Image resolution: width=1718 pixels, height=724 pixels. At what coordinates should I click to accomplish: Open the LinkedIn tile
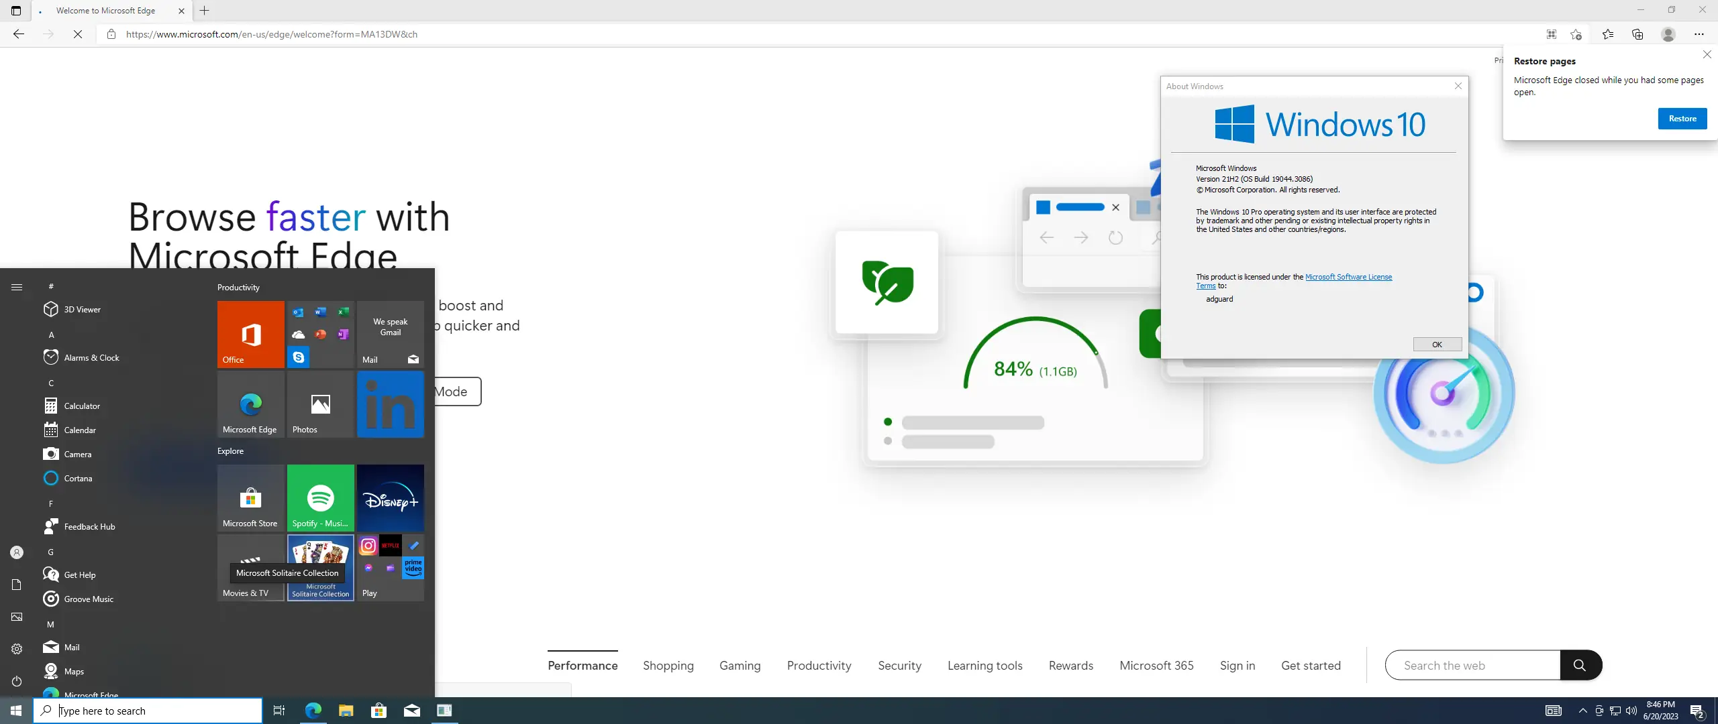(390, 404)
